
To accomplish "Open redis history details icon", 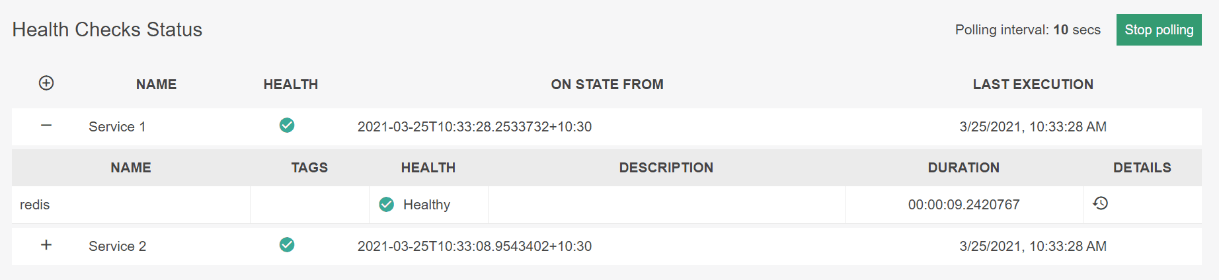I will tap(1101, 203).
